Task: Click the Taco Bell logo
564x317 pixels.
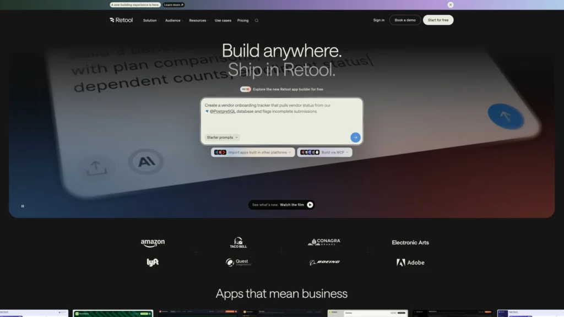Action: click(x=238, y=243)
